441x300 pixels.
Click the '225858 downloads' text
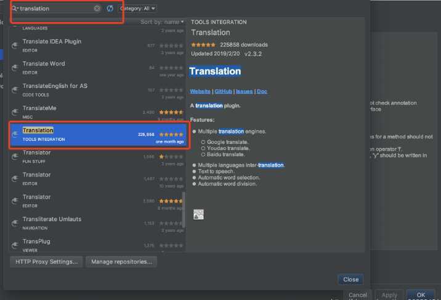coord(244,45)
